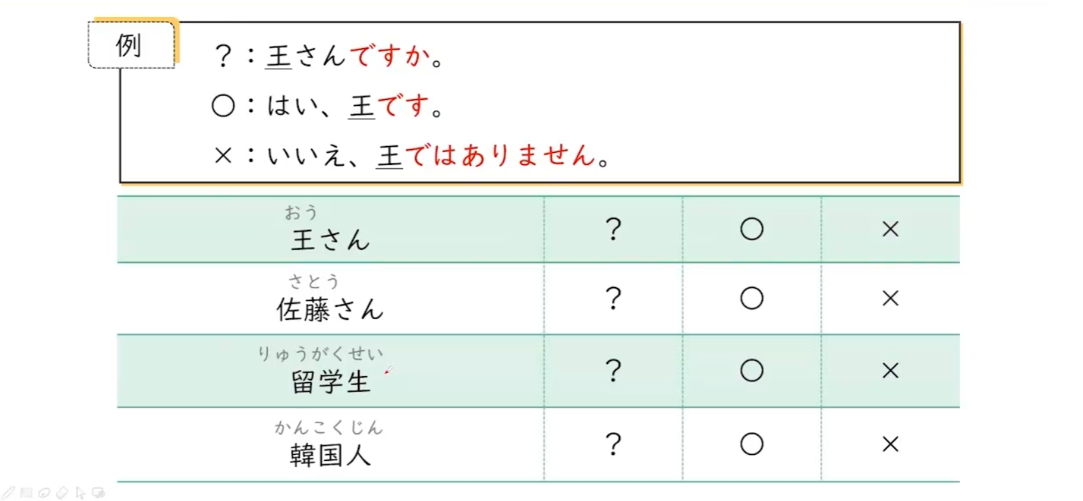The image size is (1083, 501).
Task: Click the 留学生 table cell text
Action: click(330, 382)
